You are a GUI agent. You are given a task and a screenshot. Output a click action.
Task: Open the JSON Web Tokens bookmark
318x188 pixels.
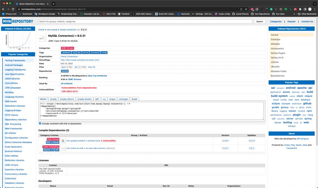142,14
